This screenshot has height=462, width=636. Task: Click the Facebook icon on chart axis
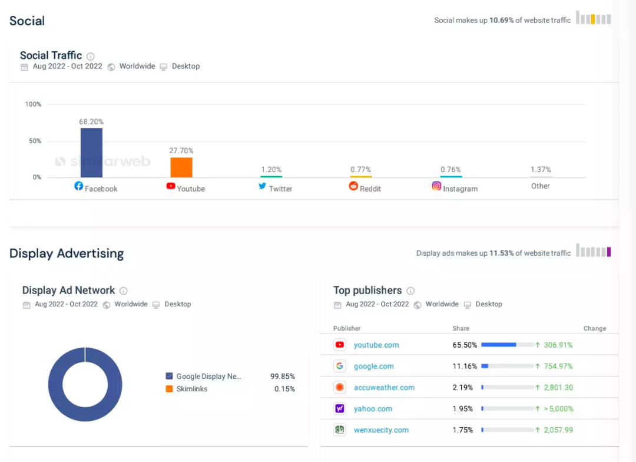point(78,186)
